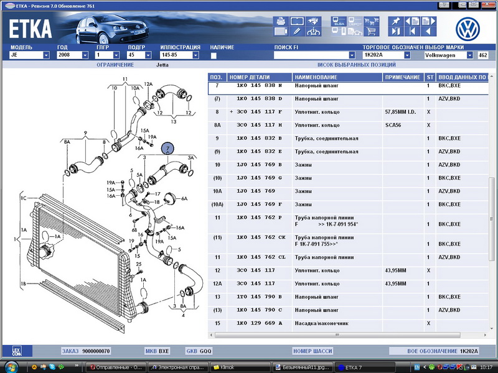Open the brand dropdown showing Volkswagen
Screen dimensions: 498x373
[470, 55]
